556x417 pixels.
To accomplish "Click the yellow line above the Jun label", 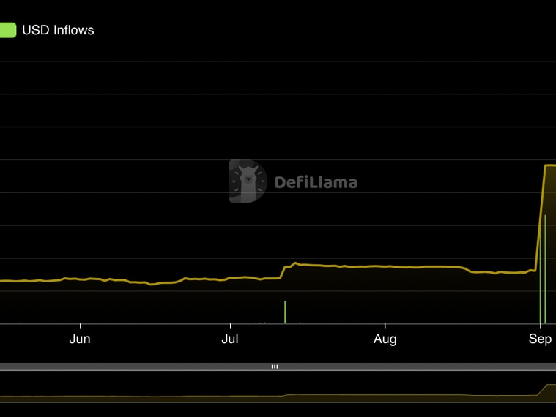I will tap(80, 279).
